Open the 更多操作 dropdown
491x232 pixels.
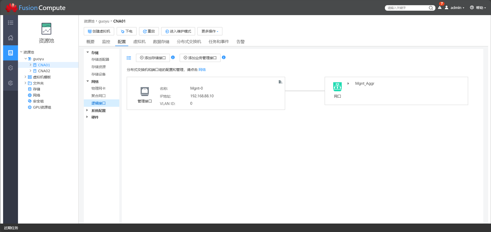point(210,31)
